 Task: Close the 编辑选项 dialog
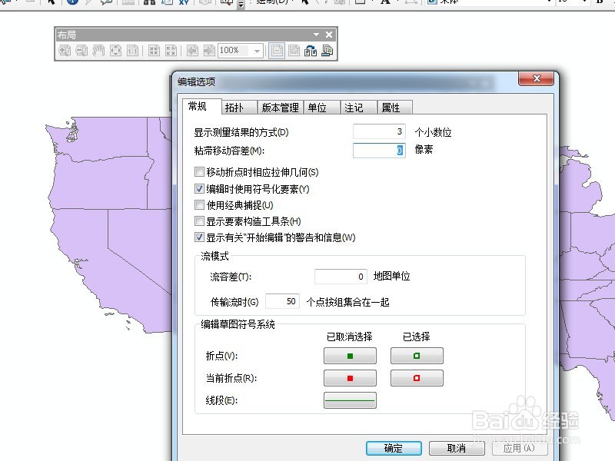(536, 78)
